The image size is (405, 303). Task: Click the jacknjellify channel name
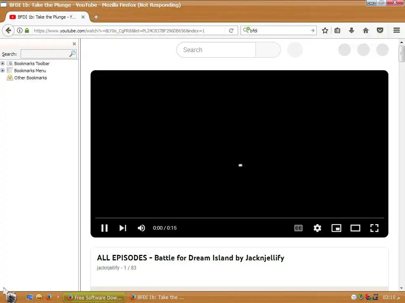(x=108, y=268)
